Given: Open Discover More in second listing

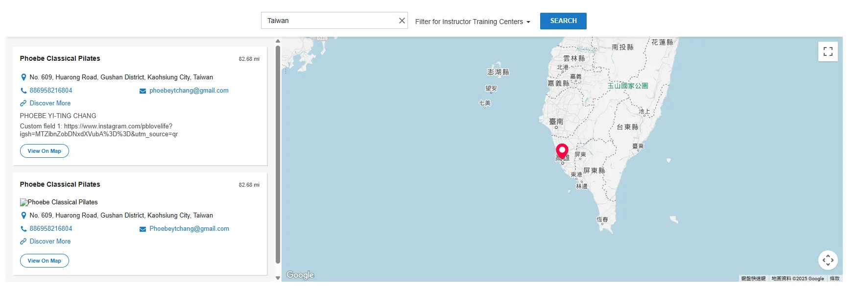Looking at the screenshot, I should 50,242.
